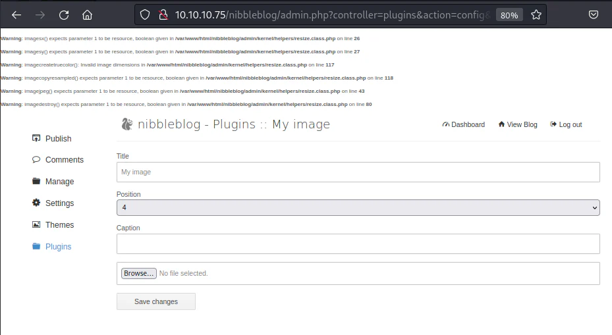This screenshot has height=335, width=612.
Task: Click the address bar URL text
Action: click(x=333, y=15)
